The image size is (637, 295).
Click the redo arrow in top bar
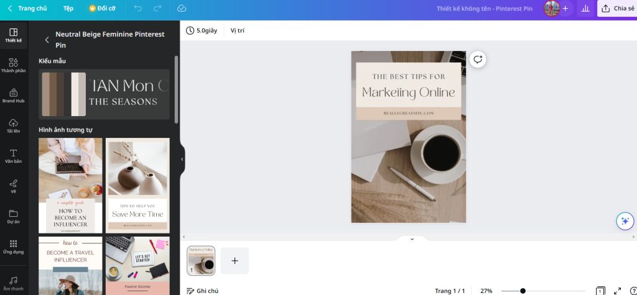click(157, 9)
